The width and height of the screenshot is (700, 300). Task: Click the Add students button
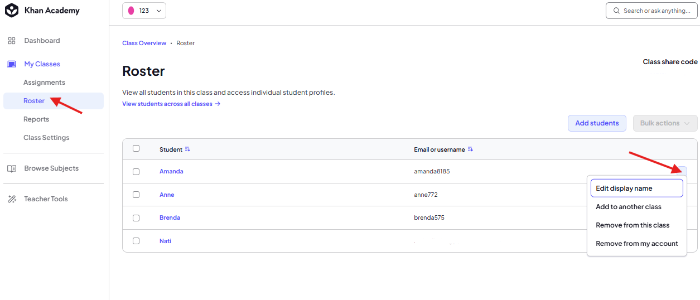(597, 123)
